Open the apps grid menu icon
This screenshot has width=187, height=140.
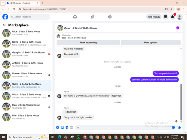pyautogui.click(x=165, y=17)
